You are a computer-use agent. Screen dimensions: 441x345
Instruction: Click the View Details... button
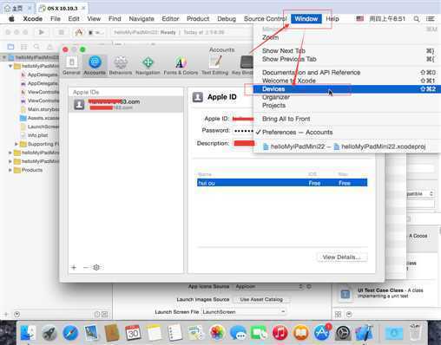[341, 257]
